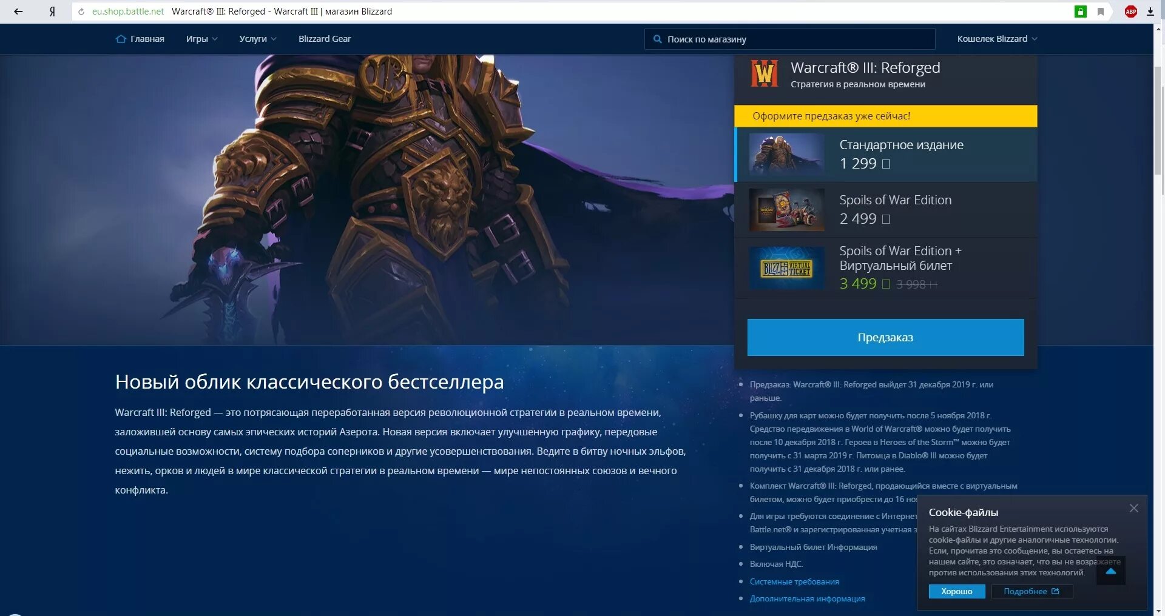Image resolution: width=1165 pixels, height=616 pixels.
Task: Close the Cookie-файлы notice
Action: coord(1133,508)
